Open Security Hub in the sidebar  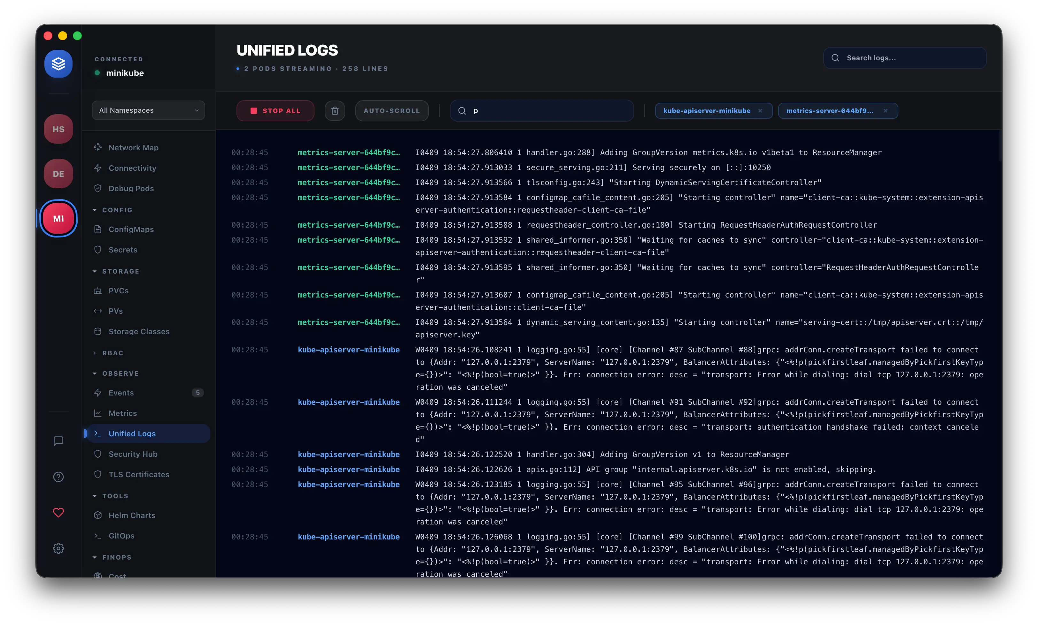(133, 454)
